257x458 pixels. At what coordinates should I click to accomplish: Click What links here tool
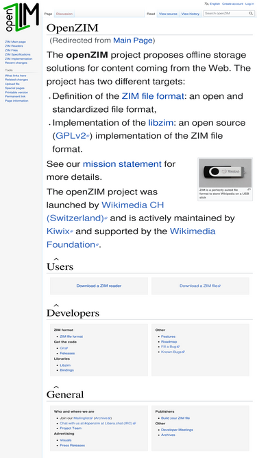coord(16,76)
